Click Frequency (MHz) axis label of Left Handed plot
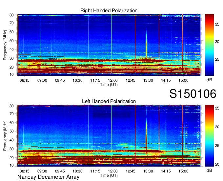The image size is (223, 181). tap(5, 136)
